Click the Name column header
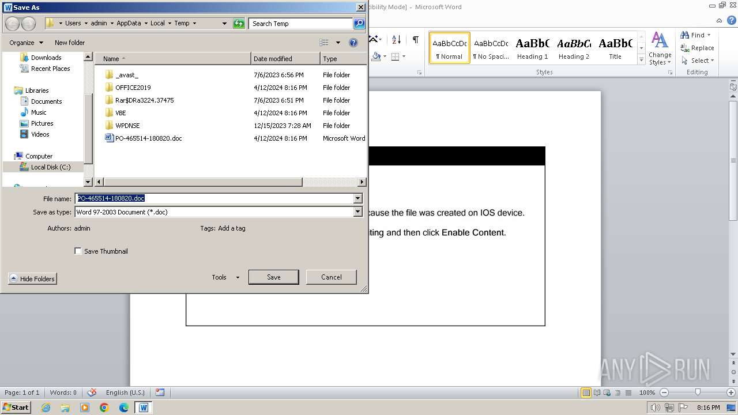 coord(173,59)
